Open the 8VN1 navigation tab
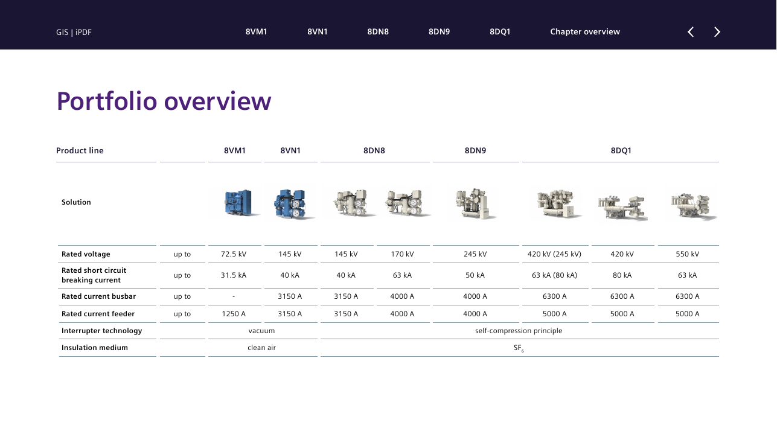This screenshot has width=777, height=437. point(318,32)
